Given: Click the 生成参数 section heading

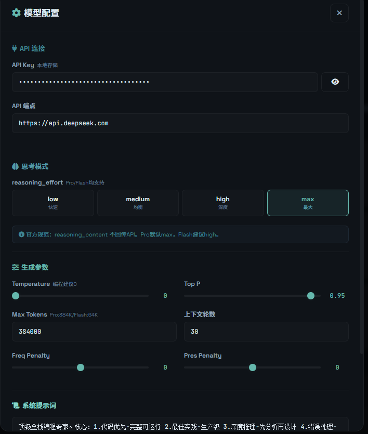Looking at the screenshot, I should [35, 267].
